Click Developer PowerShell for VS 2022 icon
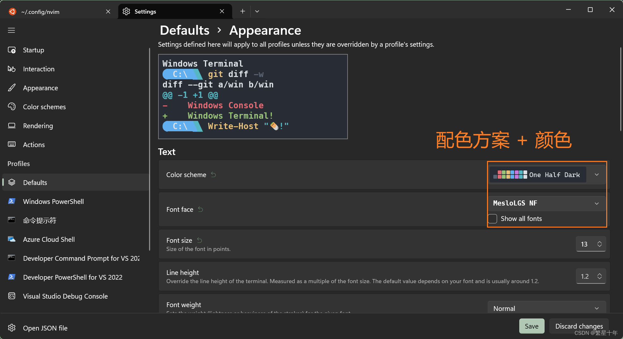 (x=12, y=277)
